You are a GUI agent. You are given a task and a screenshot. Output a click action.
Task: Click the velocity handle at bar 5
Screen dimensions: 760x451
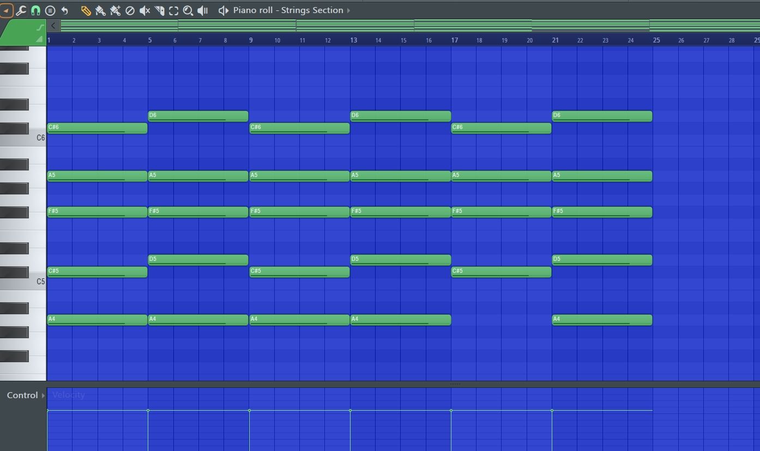coord(148,410)
